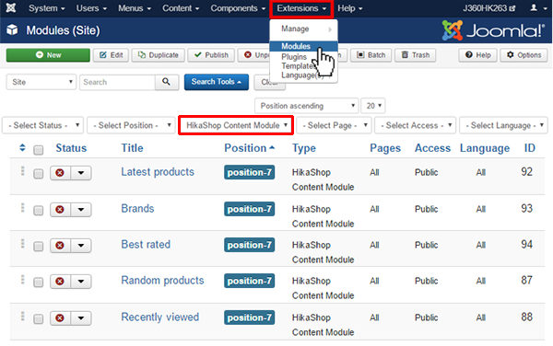The height and width of the screenshot is (346, 553).
Task: Click the green New button
Action: pos(48,55)
